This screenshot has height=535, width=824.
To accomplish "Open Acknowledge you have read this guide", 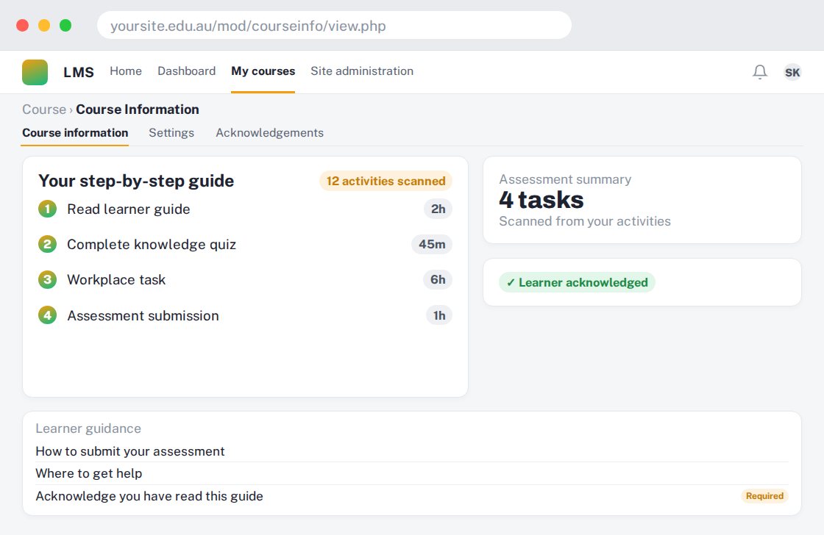I will pos(412,495).
